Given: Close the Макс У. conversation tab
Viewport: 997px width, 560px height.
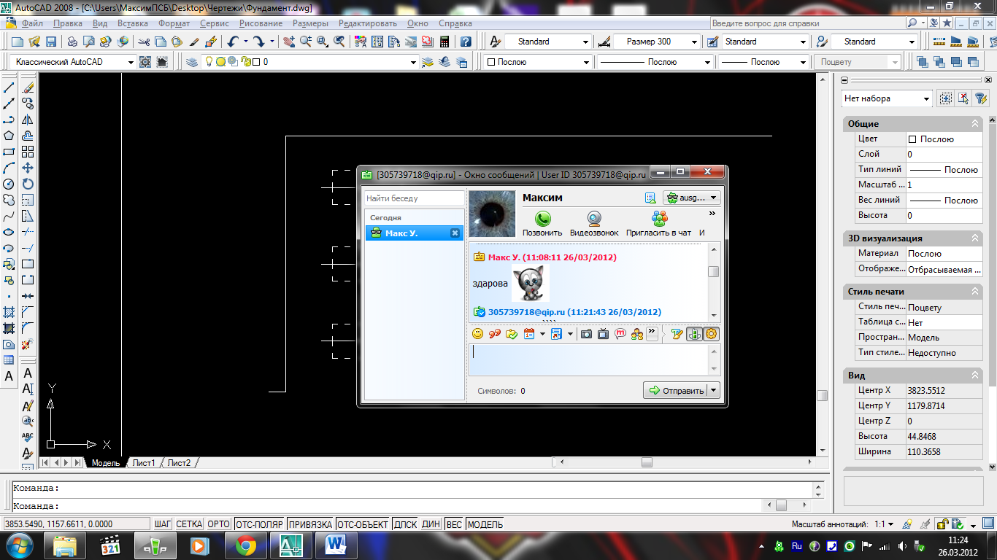Looking at the screenshot, I should 455,233.
